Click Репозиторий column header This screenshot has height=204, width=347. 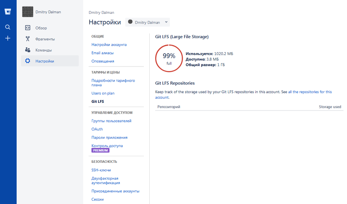(x=168, y=107)
